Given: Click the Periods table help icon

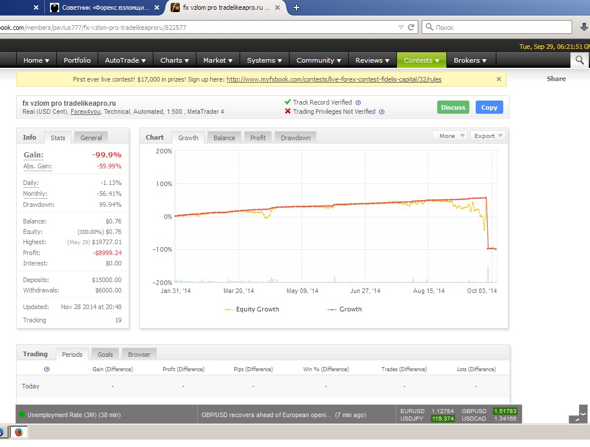Looking at the screenshot, I should (x=47, y=369).
